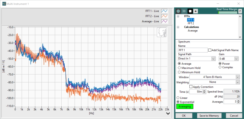Click the Averages stepper arrows
This screenshot has width=244, height=119.
click(x=239, y=102)
